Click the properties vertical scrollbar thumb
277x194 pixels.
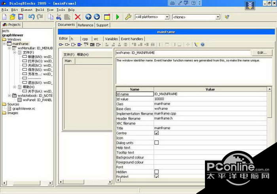click(269, 105)
